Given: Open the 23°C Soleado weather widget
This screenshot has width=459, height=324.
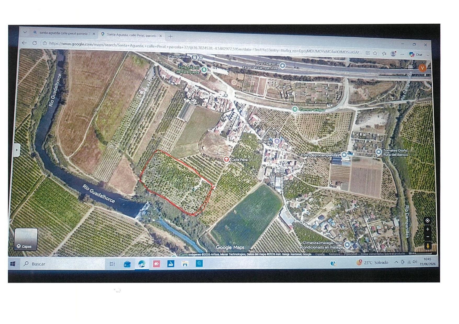Looking at the screenshot, I should 372,262.
